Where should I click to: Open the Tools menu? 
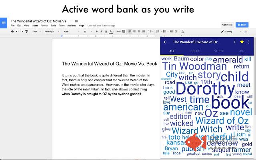[53, 26]
